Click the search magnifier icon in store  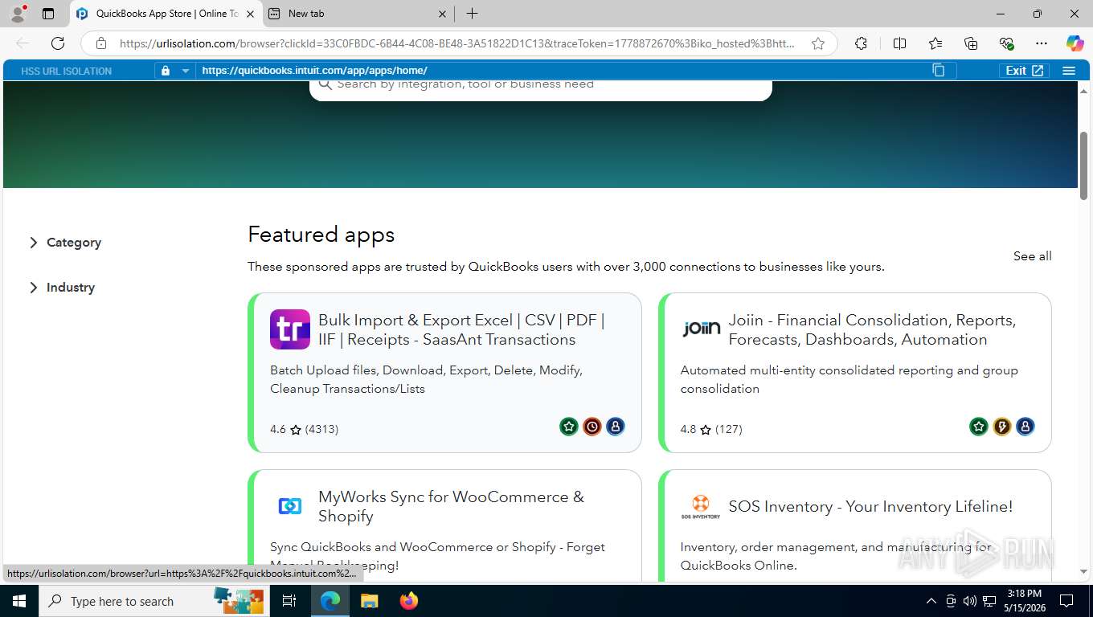[x=325, y=84]
